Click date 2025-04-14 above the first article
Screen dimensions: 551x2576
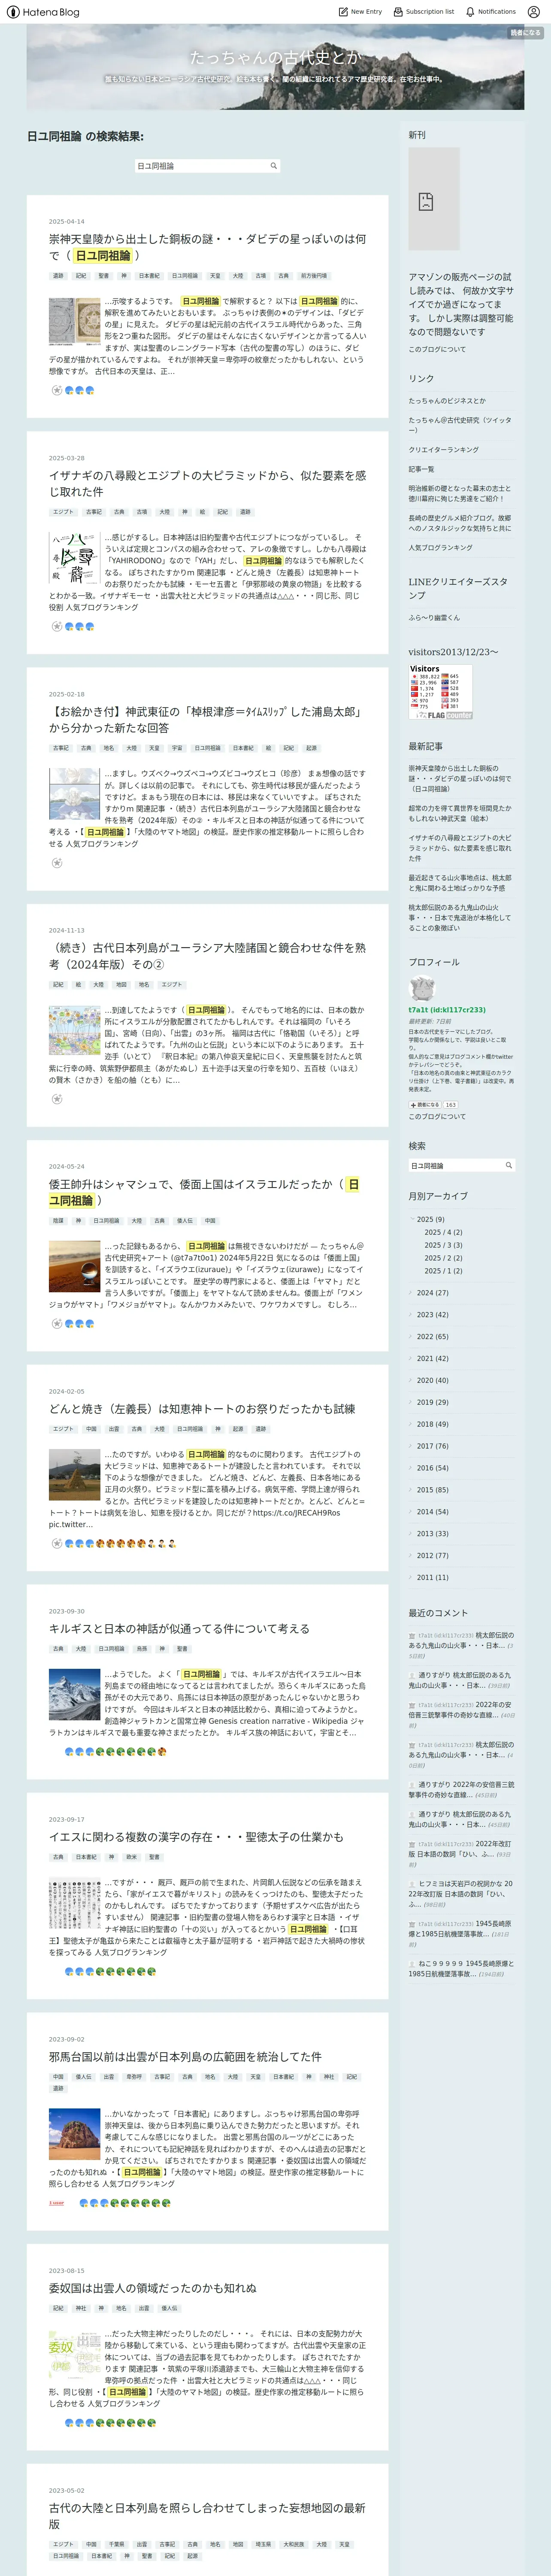coord(67,222)
